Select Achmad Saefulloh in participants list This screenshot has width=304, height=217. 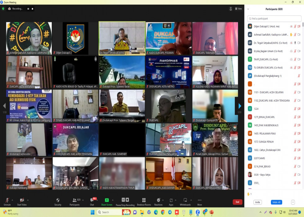tap(270, 35)
